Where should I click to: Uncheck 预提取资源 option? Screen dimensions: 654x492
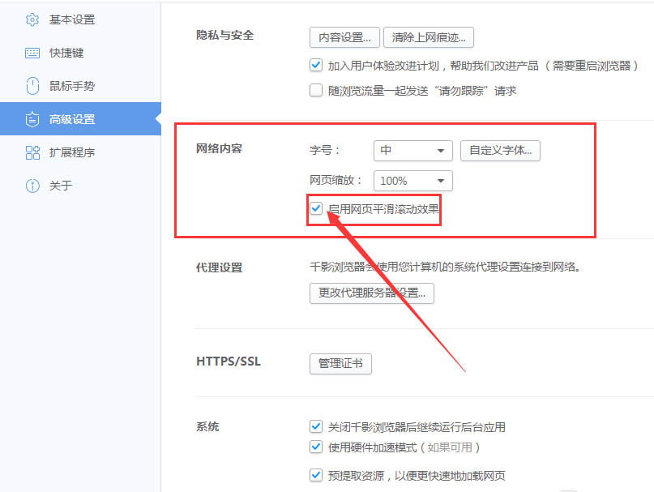(315, 475)
